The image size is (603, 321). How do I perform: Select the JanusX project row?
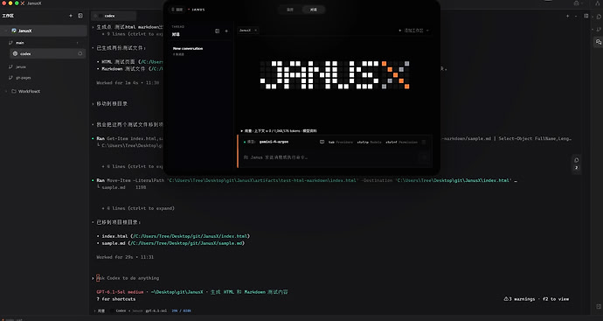[45, 31]
